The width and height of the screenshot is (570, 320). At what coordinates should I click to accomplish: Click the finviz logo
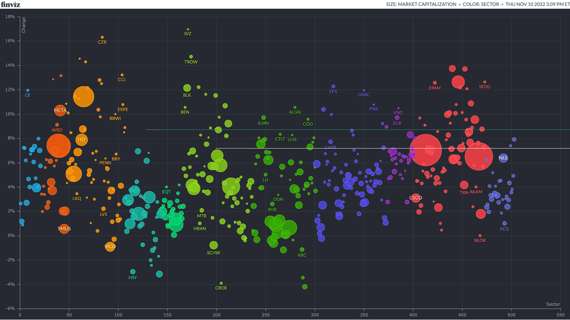[10, 4]
